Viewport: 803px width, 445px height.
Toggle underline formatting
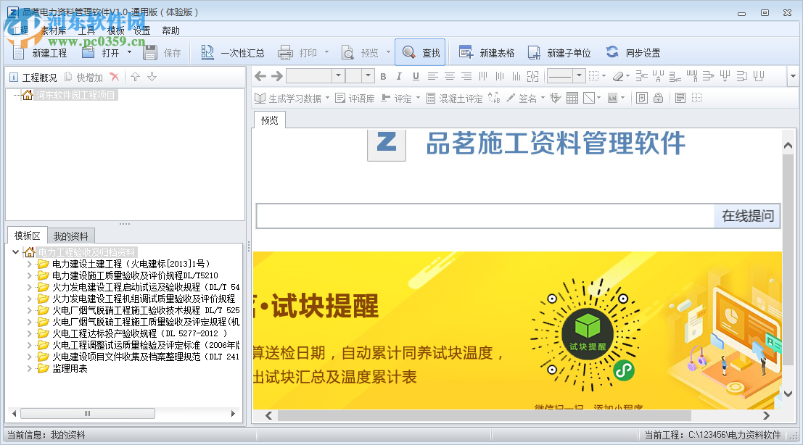(x=416, y=76)
